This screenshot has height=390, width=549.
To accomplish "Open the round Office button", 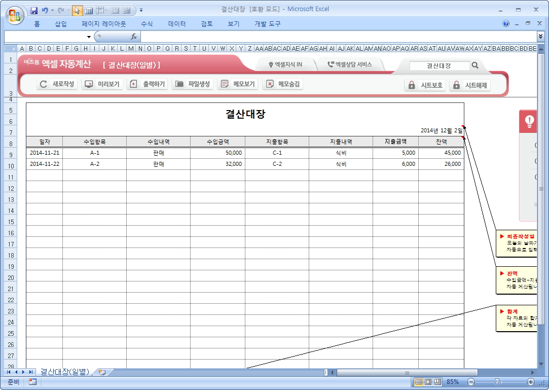I will click(x=15, y=14).
